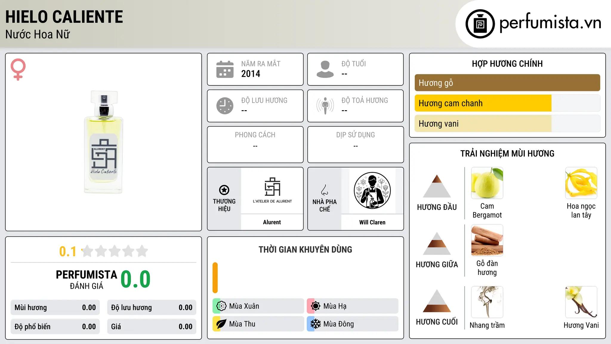Click the Hợp hương chính heading

(x=507, y=64)
